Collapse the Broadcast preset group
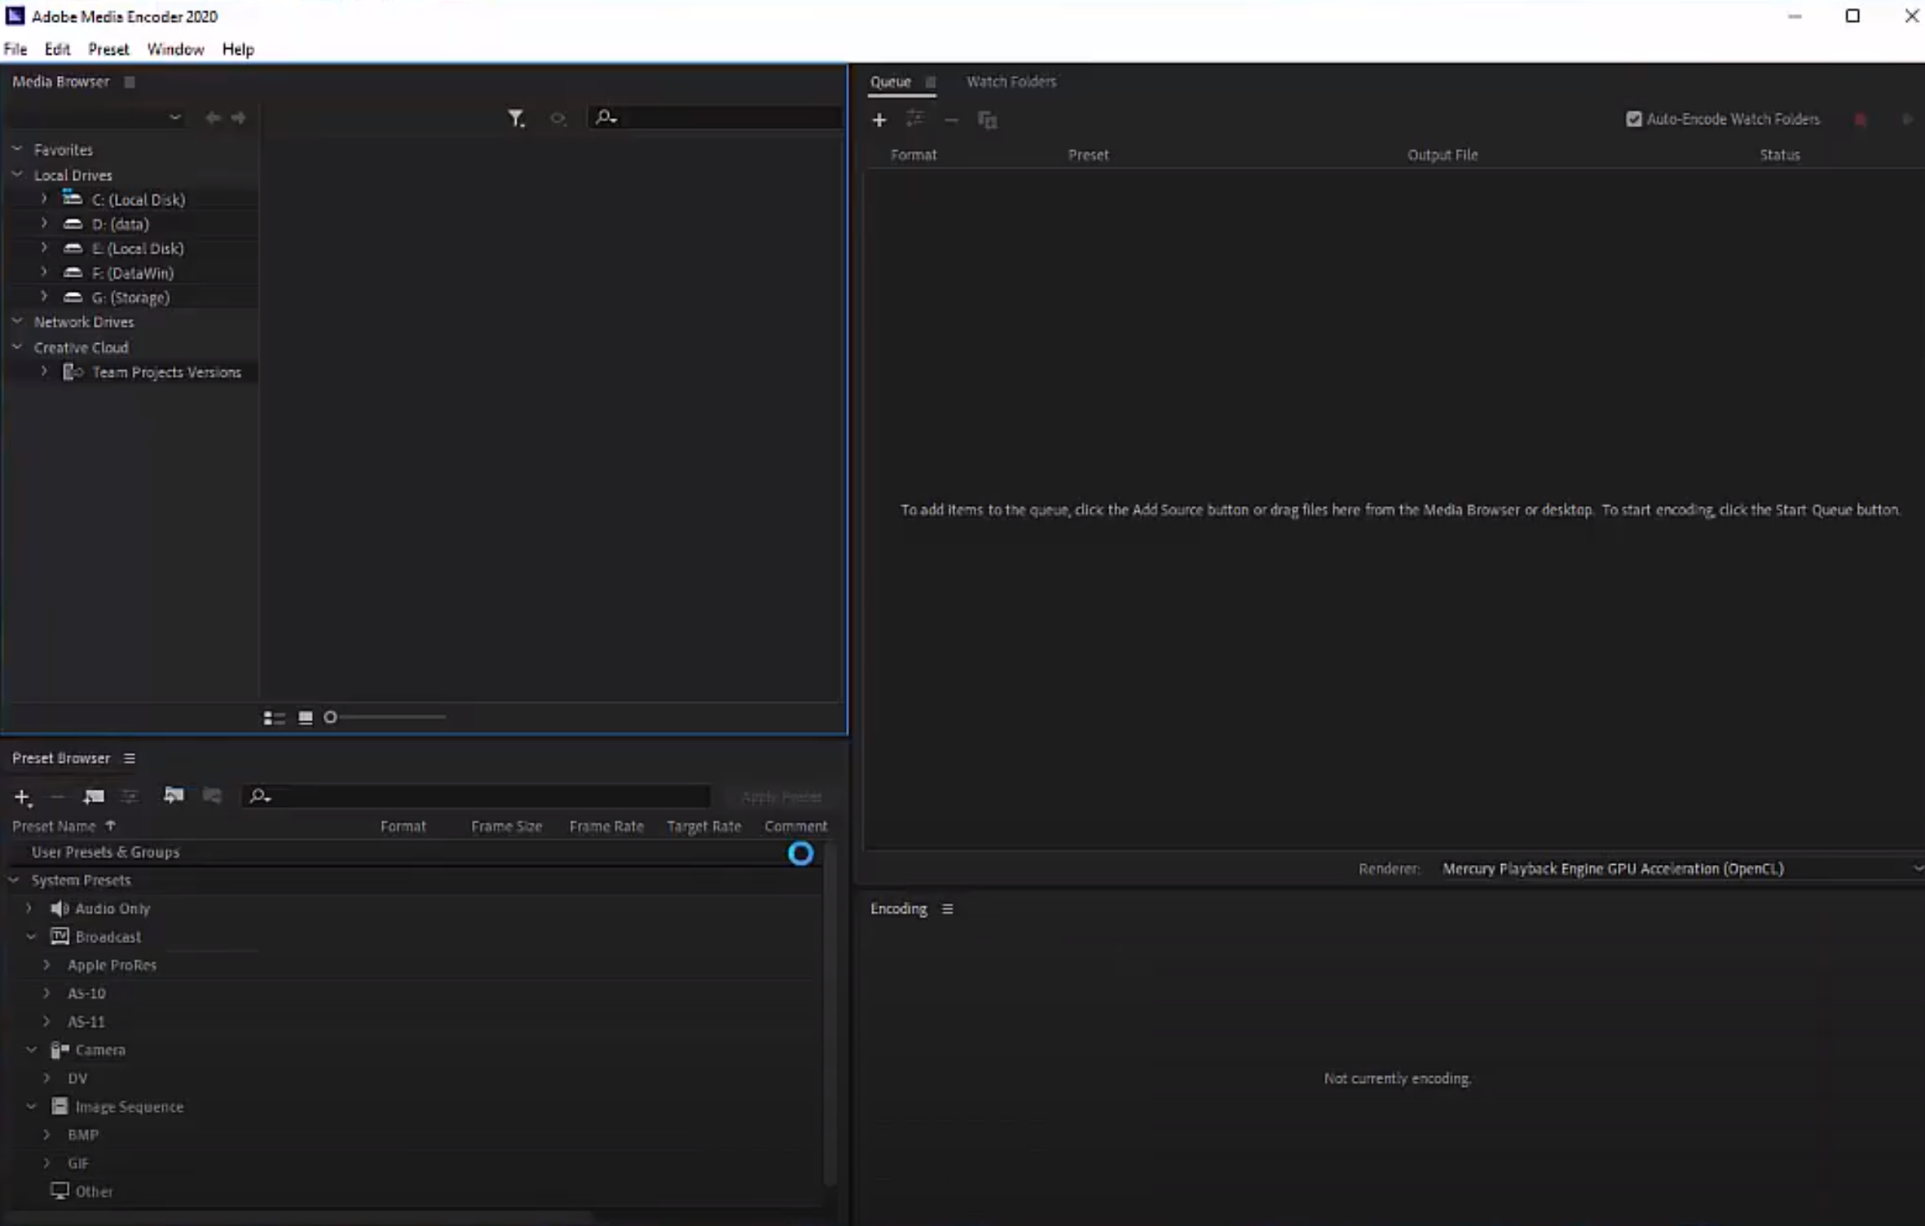Screen dimensions: 1925x1226 (x=31, y=937)
